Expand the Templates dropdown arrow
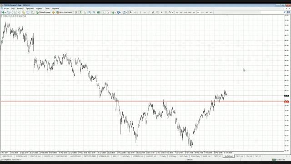The width and height of the screenshot is (291, 164). pos(126,12)
